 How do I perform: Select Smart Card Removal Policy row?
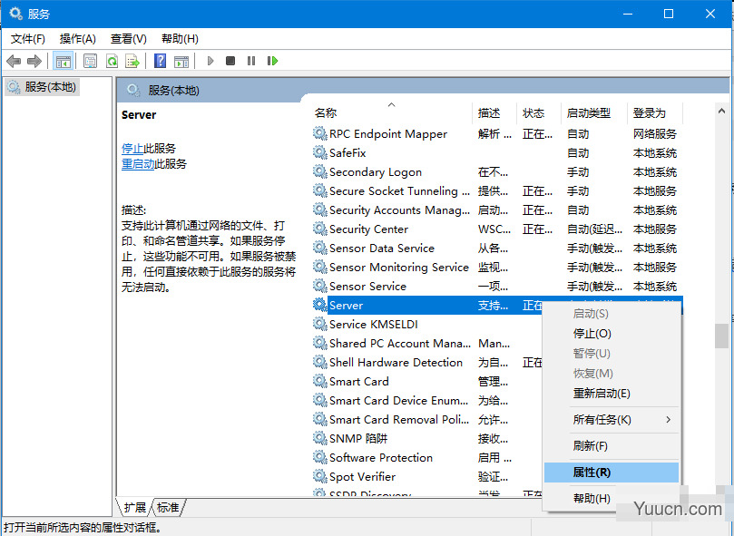(x=427, y=419)
